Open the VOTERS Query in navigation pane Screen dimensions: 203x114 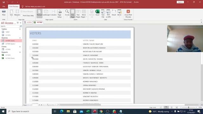coord(11,41)
